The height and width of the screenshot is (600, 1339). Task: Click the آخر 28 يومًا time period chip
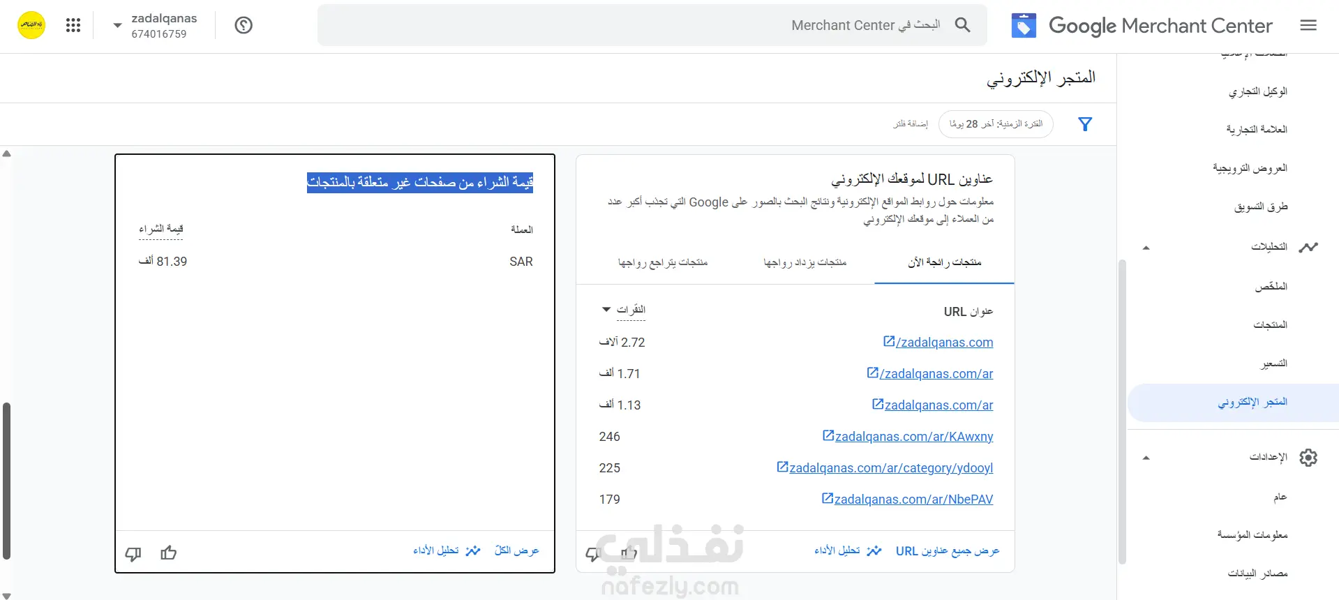click(x=996, y=124)
